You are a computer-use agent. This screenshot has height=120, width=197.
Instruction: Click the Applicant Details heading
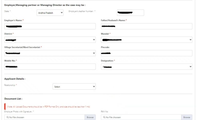(15, 79)
